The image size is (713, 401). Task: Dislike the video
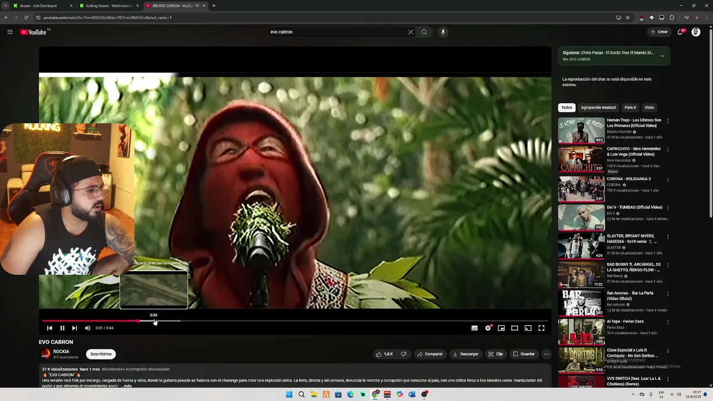pyautogui.click(x=404, y=354)
